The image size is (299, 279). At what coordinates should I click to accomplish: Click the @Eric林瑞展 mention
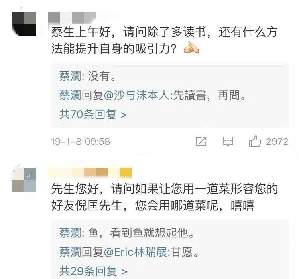point(136,252)
